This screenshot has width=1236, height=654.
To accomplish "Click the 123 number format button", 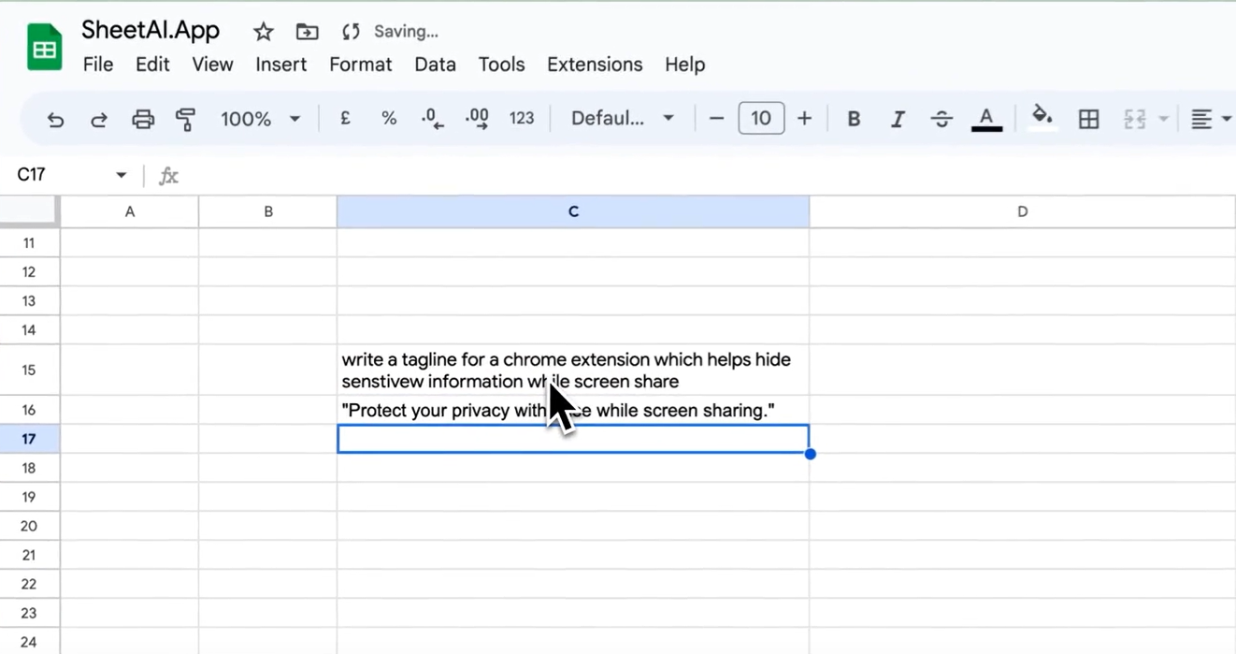I will tap(522, 119).
